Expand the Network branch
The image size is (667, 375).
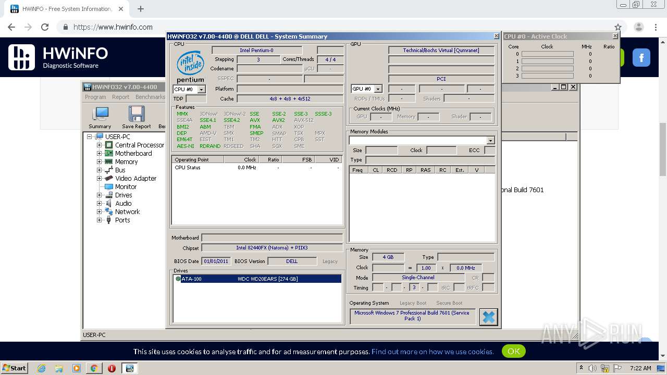pos(99,211)
